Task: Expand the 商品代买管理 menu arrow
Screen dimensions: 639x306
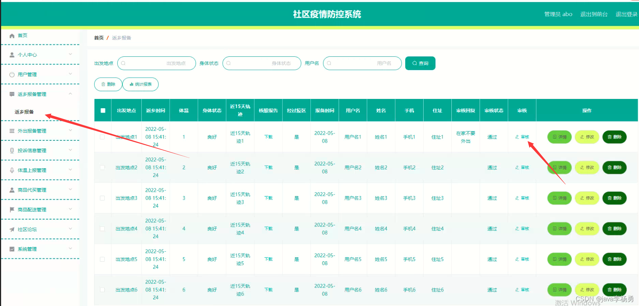Action: coord(70,189)
